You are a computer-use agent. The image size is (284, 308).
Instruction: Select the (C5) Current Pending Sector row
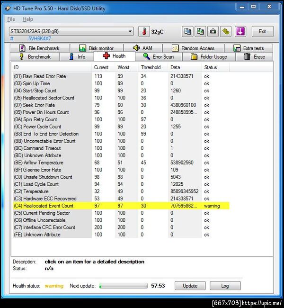pyautogui.click(x=121, y=213)
